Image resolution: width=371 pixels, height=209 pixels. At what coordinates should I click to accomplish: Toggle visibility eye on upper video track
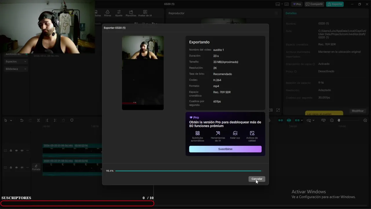pos(16,151)
